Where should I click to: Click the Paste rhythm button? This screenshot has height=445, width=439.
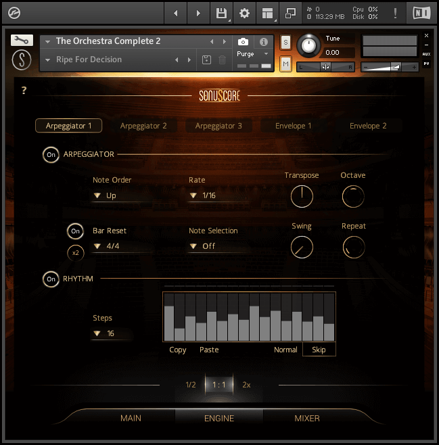pos(209,350)
